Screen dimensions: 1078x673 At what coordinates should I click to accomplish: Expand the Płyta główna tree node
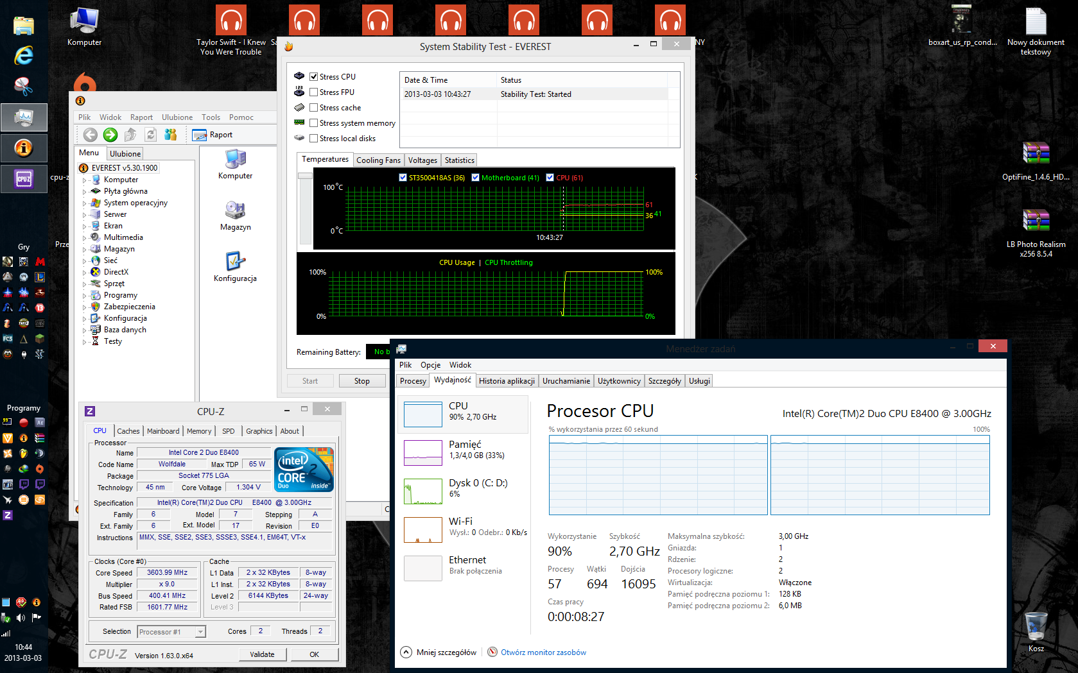pos(84,192)
